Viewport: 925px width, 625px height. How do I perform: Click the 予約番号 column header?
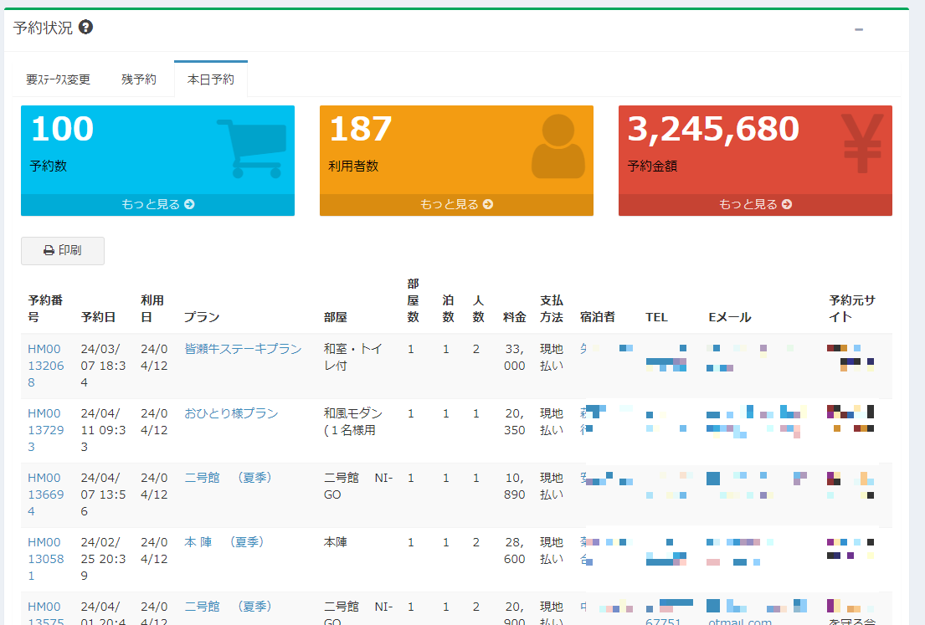(x=45, y=309)
